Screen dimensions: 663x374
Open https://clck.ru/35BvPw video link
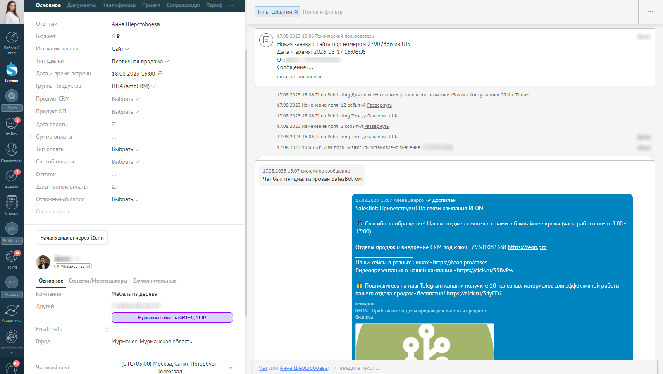tap(485, 270)
